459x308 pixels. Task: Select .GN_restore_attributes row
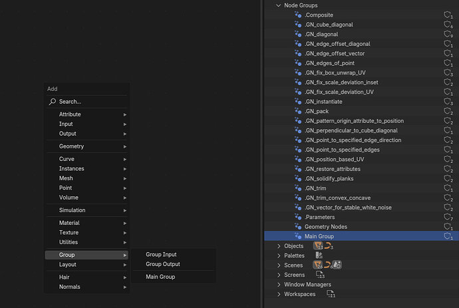coord(361,169)
